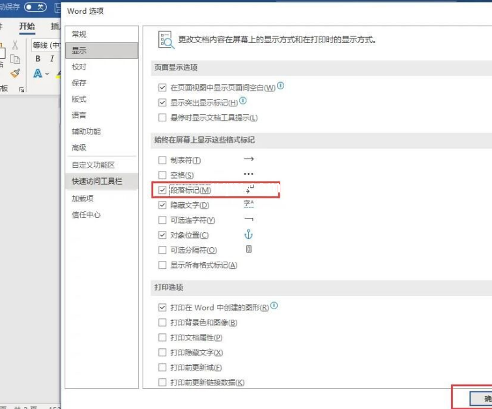Check 制表符 formatting mark

162,160
